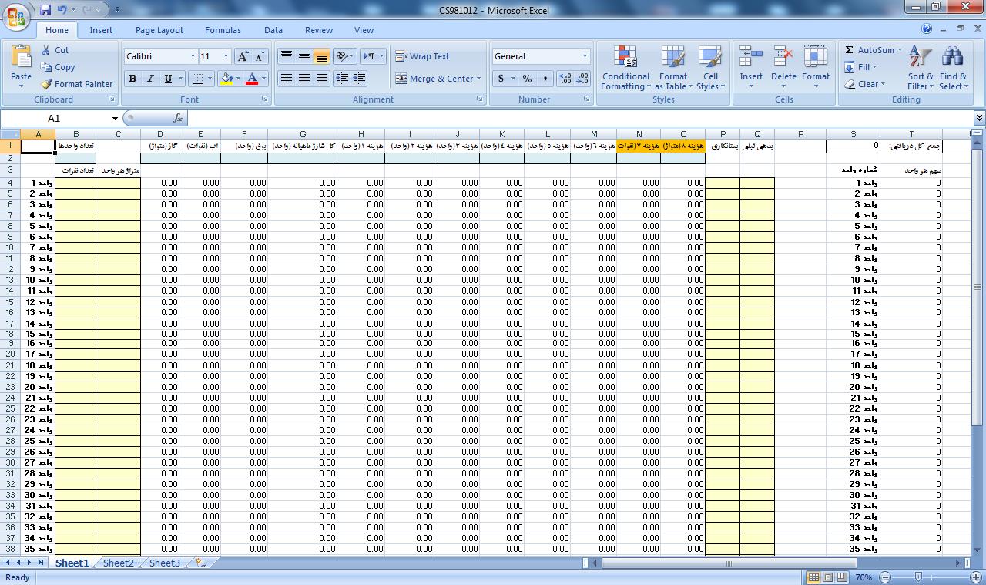The width and height of the screenshot is (986, 585).
Task: Click the Format Painter brush icon
Action: (x=47, y=84)
